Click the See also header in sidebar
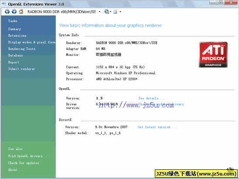Screen dimensions: 239x179 point(15,149)
